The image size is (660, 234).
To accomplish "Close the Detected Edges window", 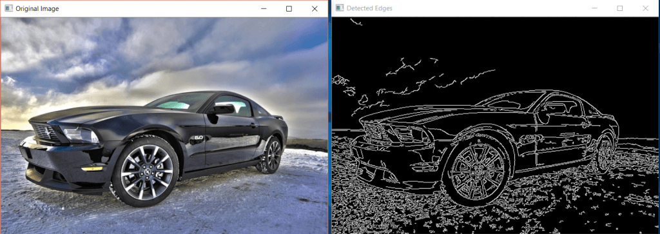I will (645, 8).
